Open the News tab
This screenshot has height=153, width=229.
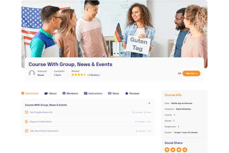tap(113, 93)
